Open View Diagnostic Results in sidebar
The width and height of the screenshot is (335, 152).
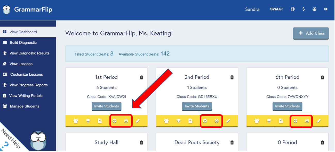coord(28,53)
